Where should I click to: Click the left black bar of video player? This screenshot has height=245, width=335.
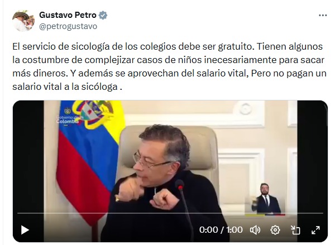coord(28,171)
